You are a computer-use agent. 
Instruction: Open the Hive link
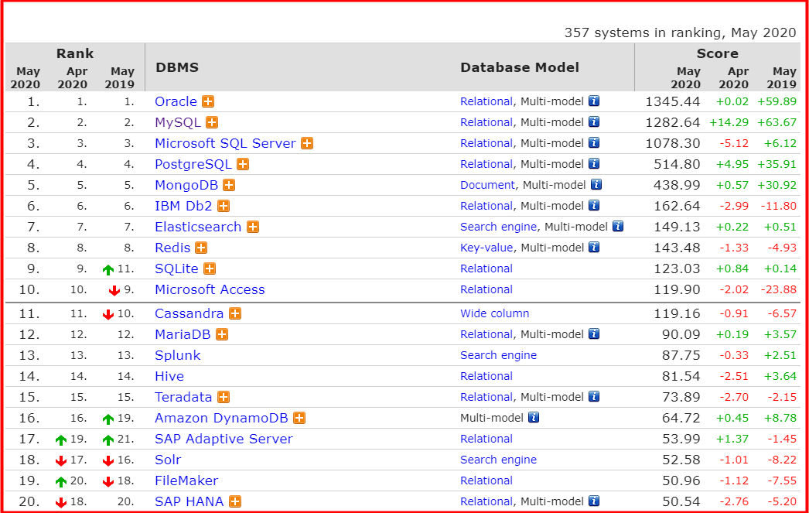tap(169, 376)
